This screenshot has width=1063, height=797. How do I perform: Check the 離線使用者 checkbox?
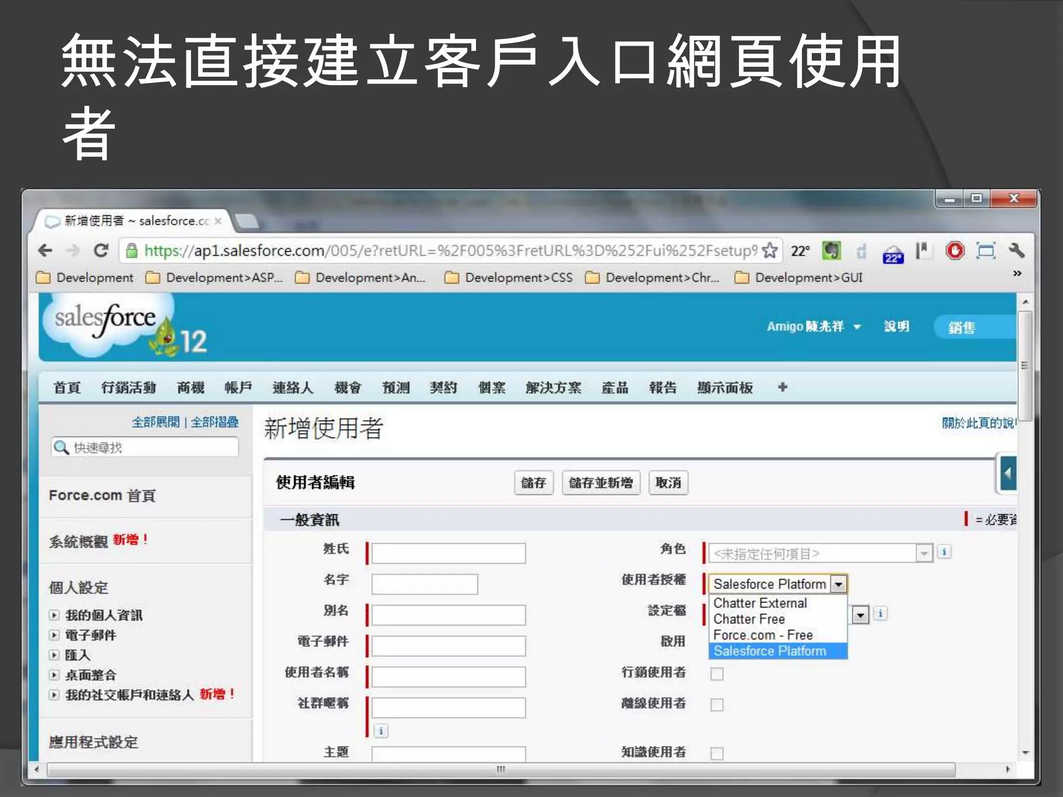[x=717, y=705]
